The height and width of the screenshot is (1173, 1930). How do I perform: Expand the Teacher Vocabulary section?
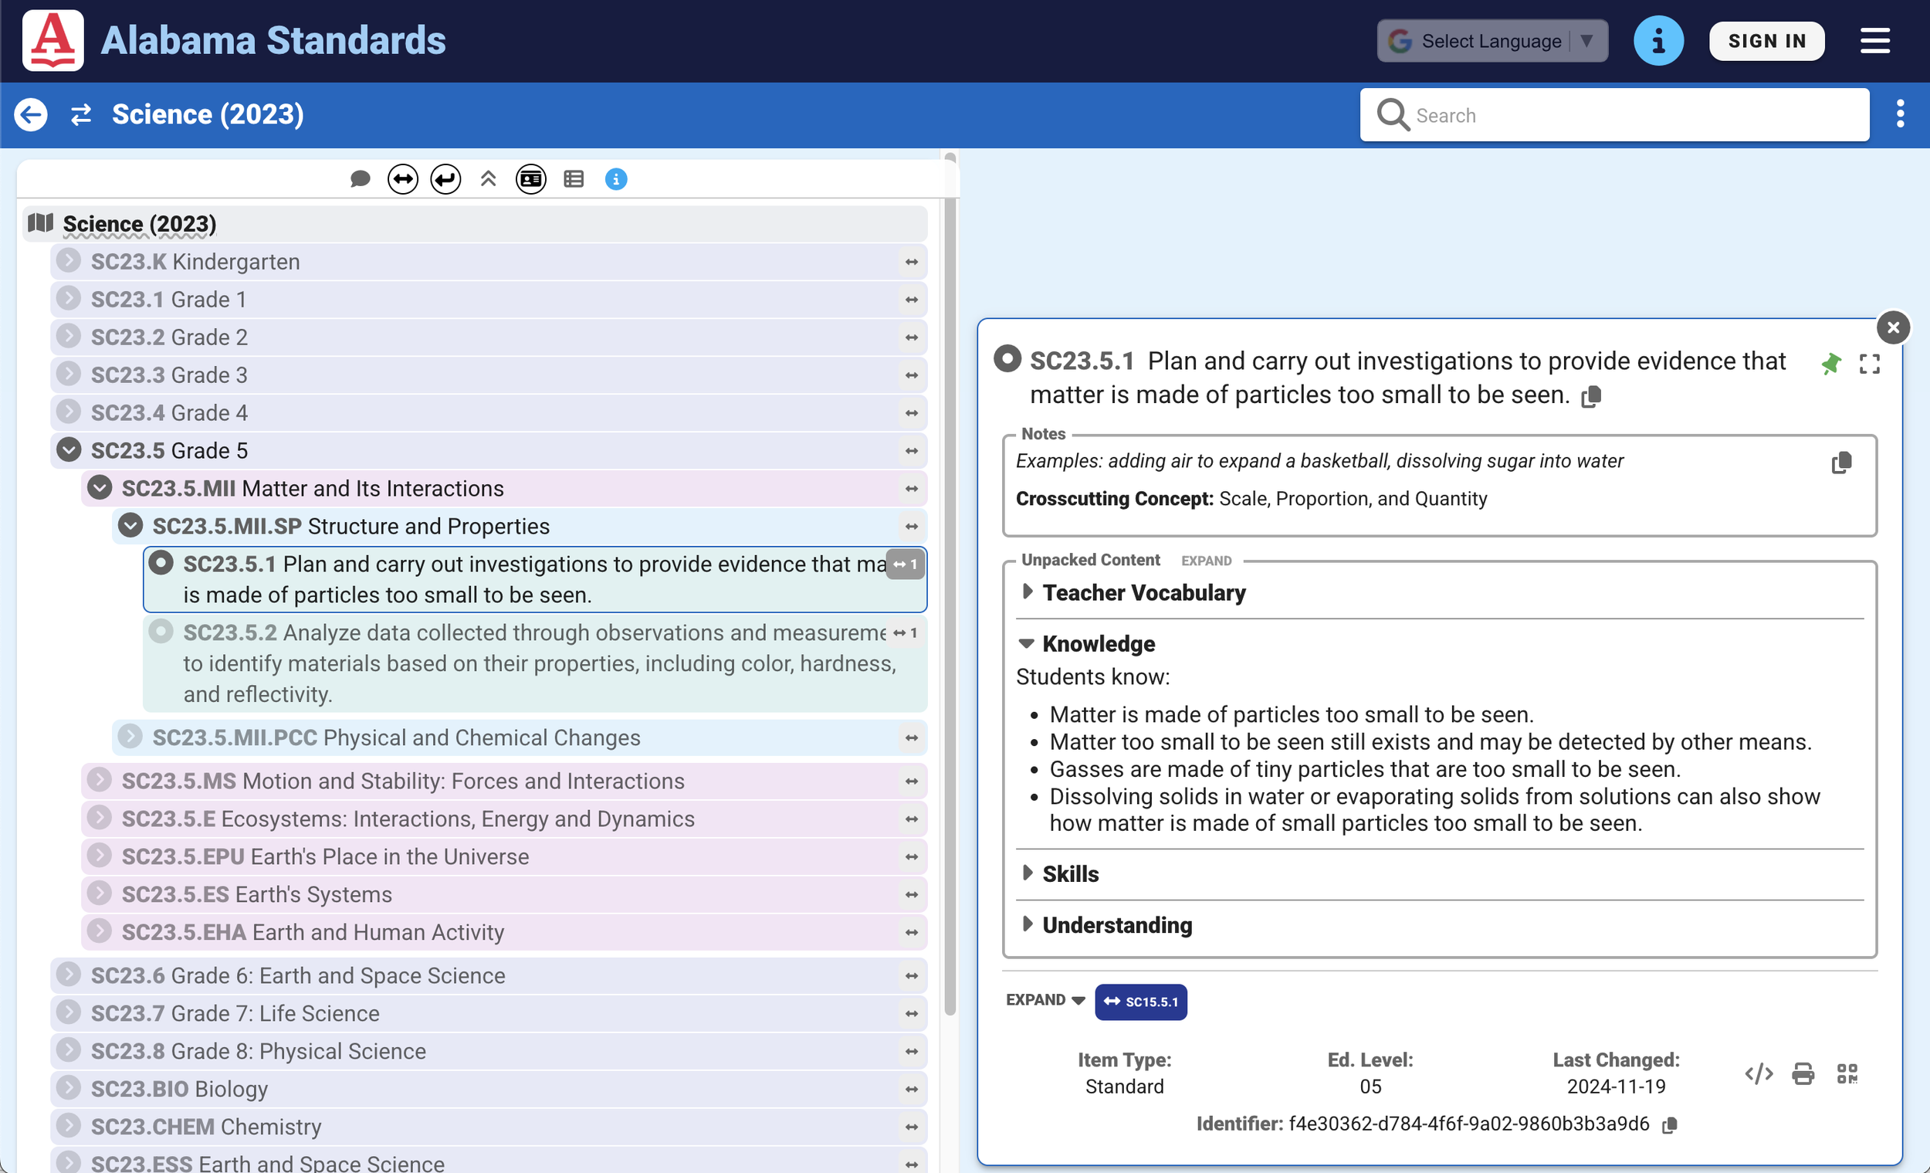click(x=1143, y=593)
